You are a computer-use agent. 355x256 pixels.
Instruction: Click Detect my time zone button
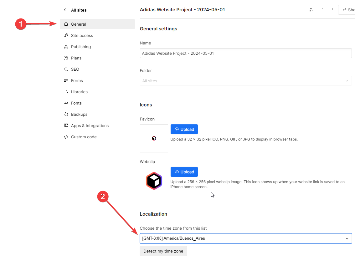tap(163, 251)
